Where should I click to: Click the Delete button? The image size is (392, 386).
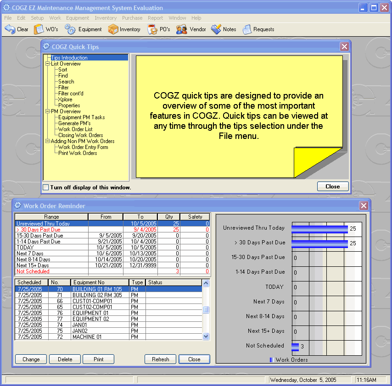tap(65, 359)
